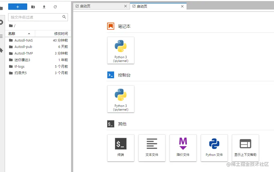Create a new folder in the file browser
Viewport: 274px width, 172px height.
[x=33, y=6]
